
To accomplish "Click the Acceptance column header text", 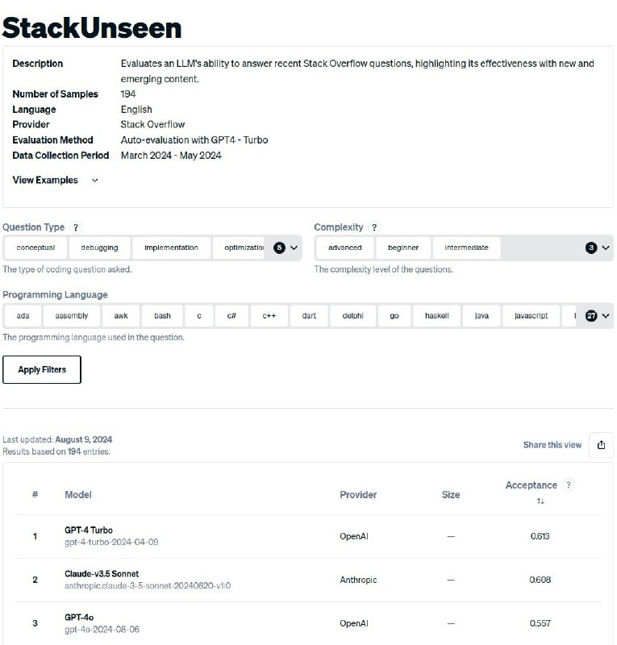I will point(531,485).
